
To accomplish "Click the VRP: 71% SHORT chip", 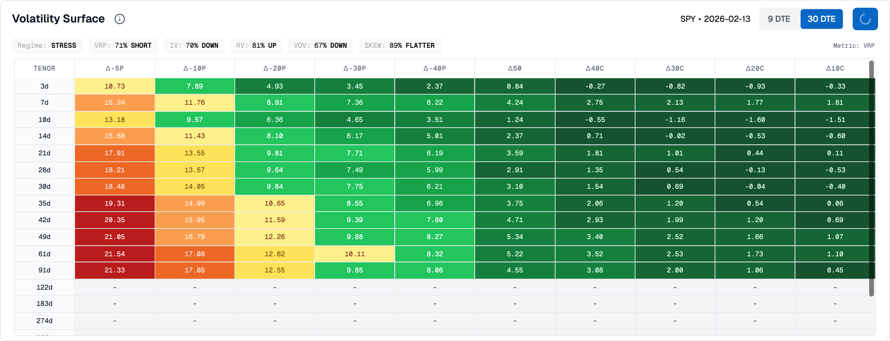I will pyautogui.click(x=123, y=46).
